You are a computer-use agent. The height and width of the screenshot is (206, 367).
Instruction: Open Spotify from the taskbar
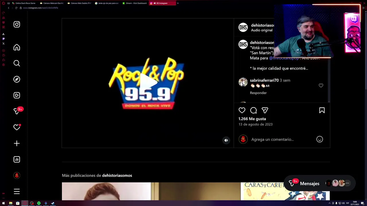tap(39, 203)
